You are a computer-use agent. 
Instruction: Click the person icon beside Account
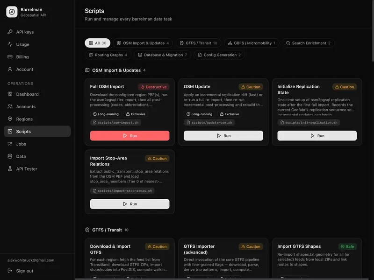10,69
